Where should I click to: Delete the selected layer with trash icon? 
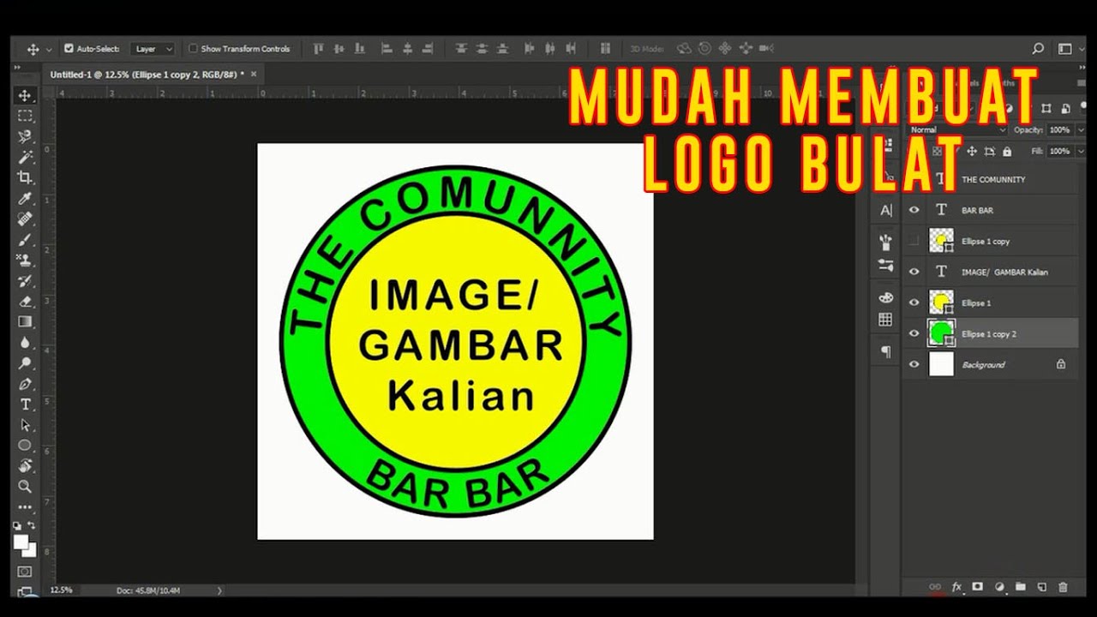pos(1063,587)
